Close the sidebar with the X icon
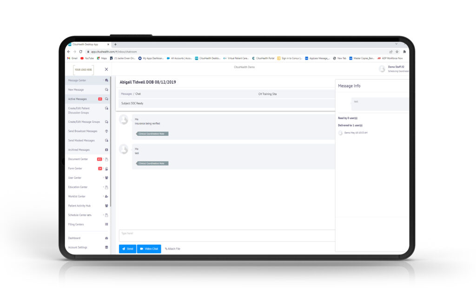The image size is (476, 301). [x=106, y=69]
